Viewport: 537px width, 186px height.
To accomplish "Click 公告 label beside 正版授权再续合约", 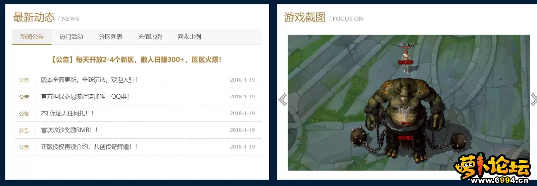I will tap(24, 147).
